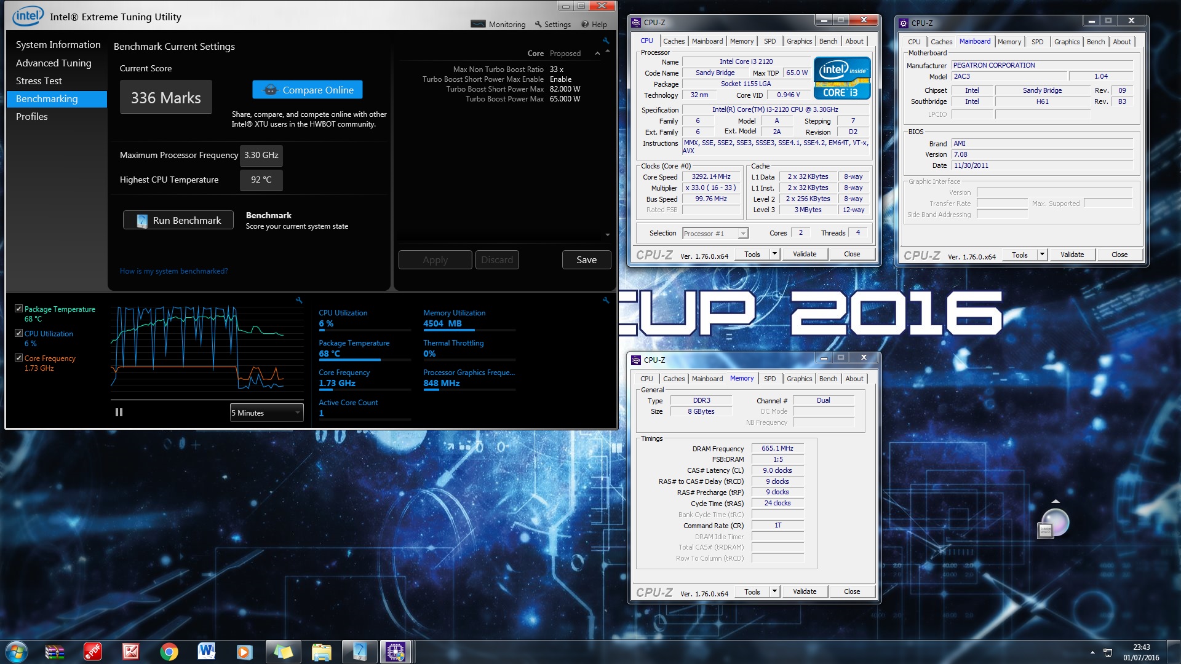Click the Intel Core i3 inside logo in CPU-Z

842,78
